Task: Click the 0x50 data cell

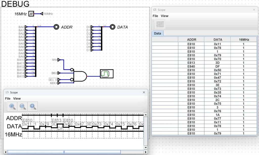Action: [218, 70]
